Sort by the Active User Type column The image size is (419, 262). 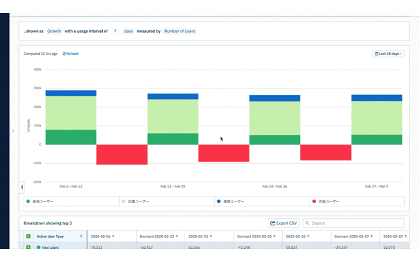tap(81, 236)
